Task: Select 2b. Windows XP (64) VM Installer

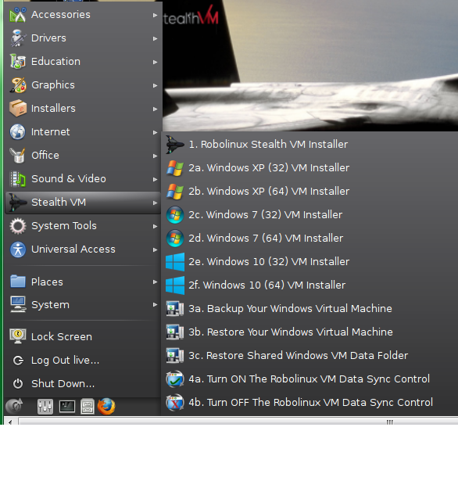Action: click(x=310, y=192)
